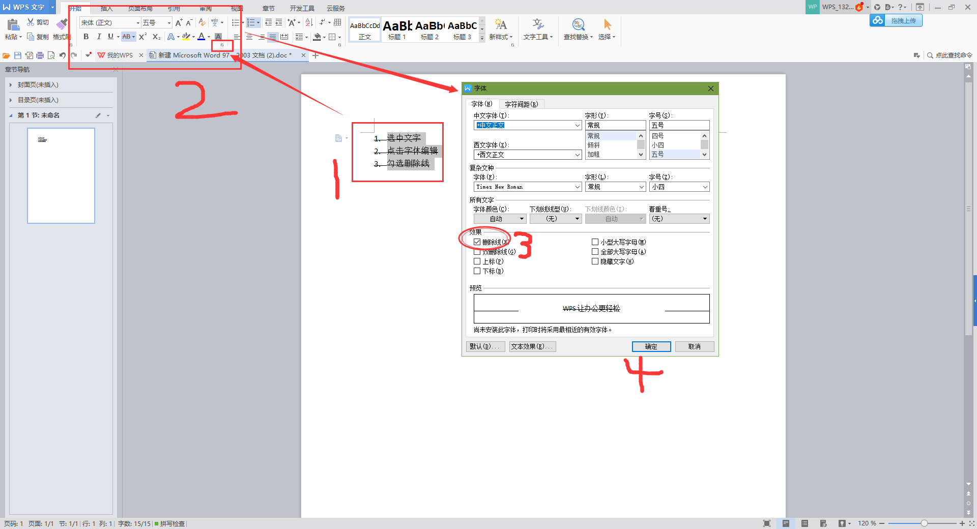Click the Clear formatting eraser icon
Viewport: 977px width, 529px height.
(202, 22)
